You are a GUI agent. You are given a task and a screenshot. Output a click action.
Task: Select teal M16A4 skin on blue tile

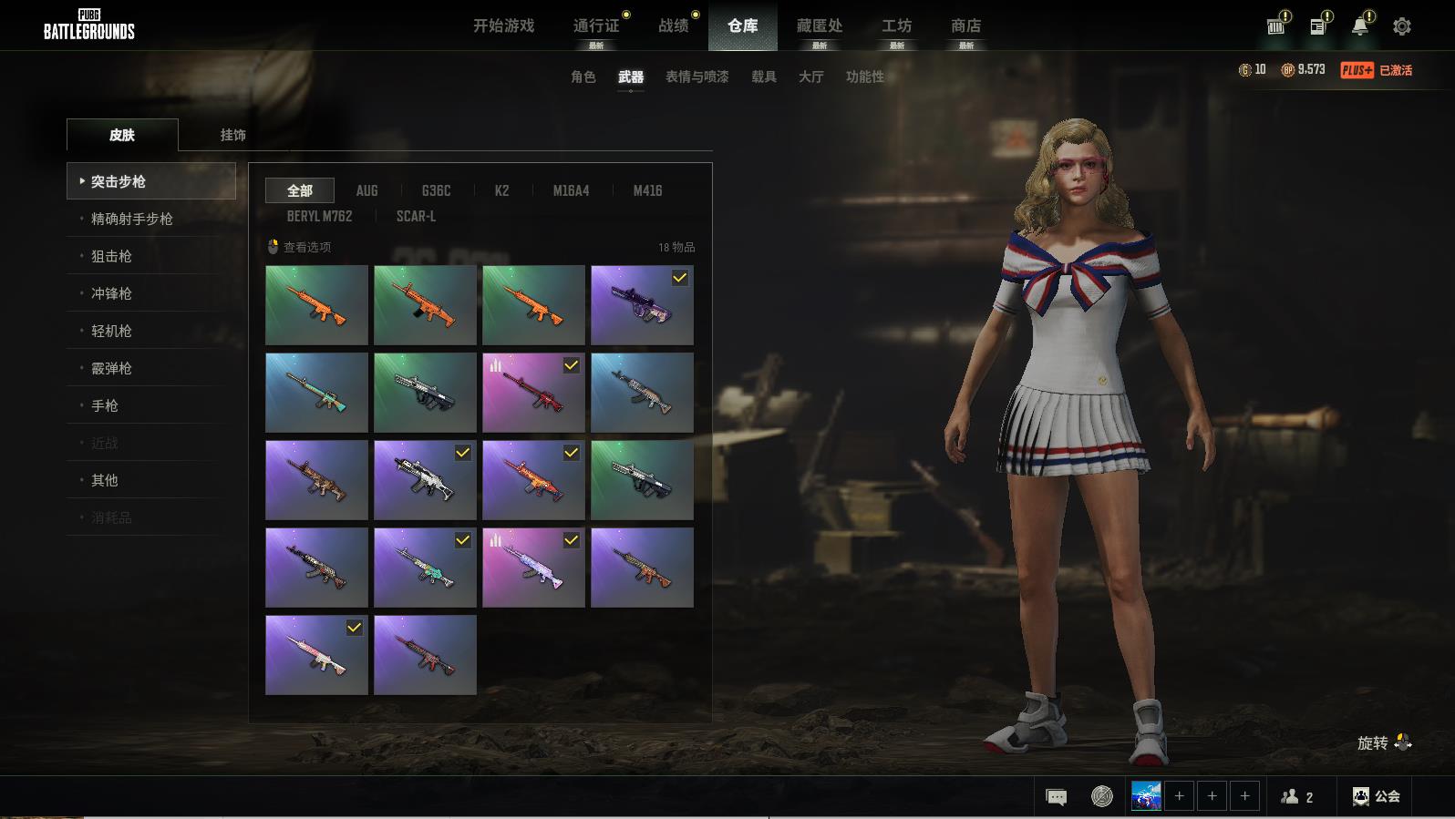click(x=316, y=393)
